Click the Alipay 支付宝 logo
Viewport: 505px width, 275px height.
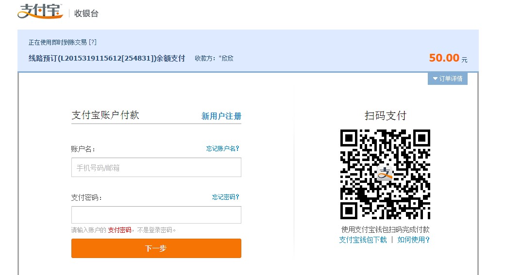click(x=40, y=11)
